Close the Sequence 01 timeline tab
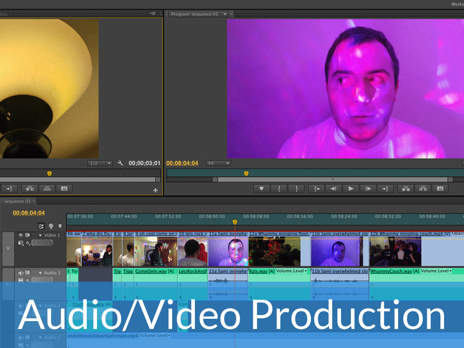464x348 pixels. coord(34,201)
